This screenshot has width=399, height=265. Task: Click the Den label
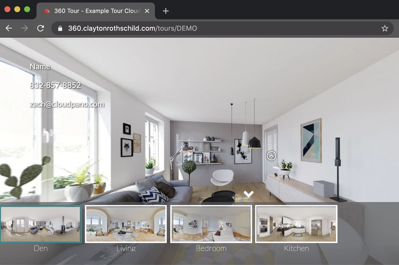click(41, 248)
